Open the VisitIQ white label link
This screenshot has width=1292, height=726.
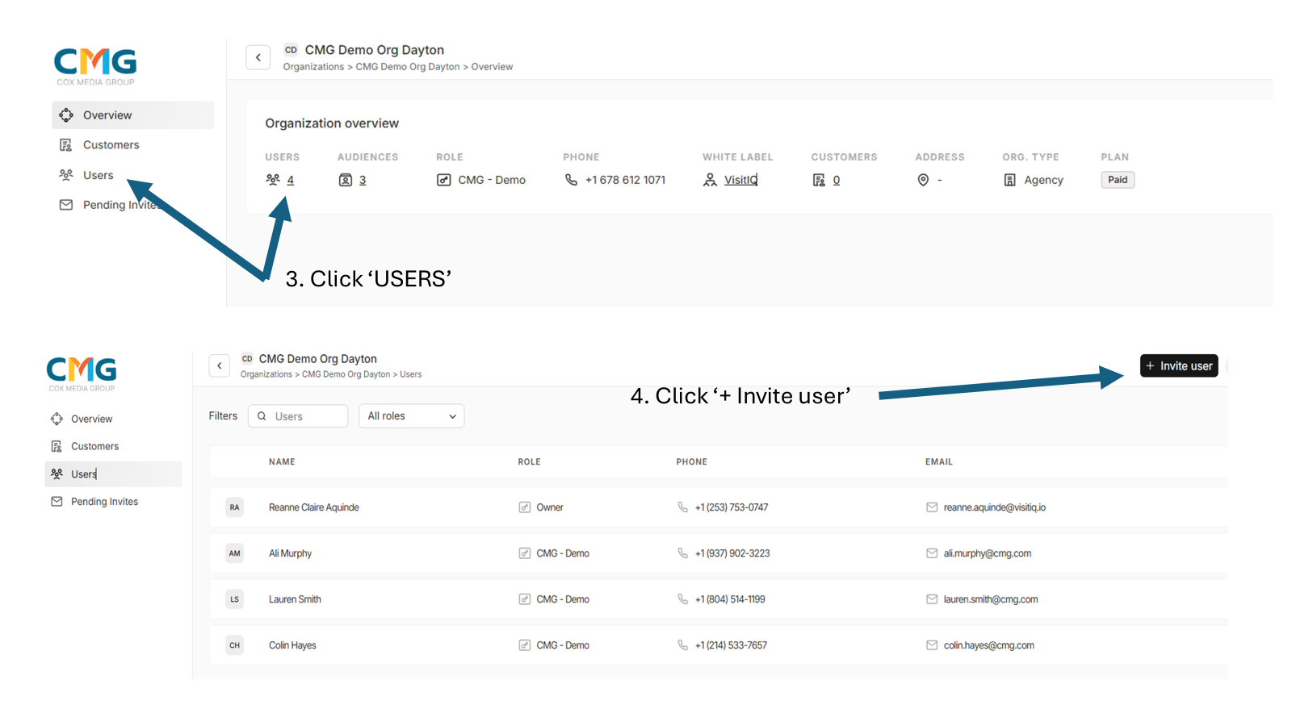(740, 180)
